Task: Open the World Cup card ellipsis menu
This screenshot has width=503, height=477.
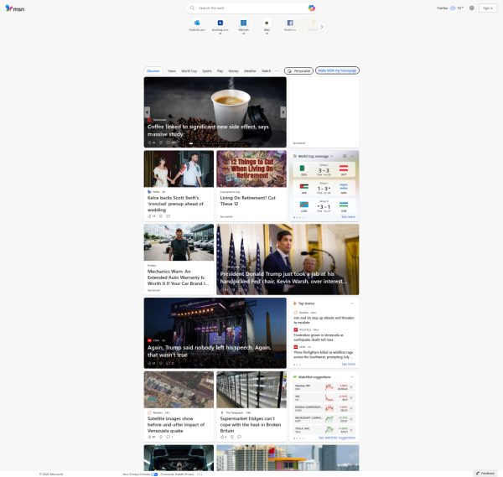Action: [352, 156]
